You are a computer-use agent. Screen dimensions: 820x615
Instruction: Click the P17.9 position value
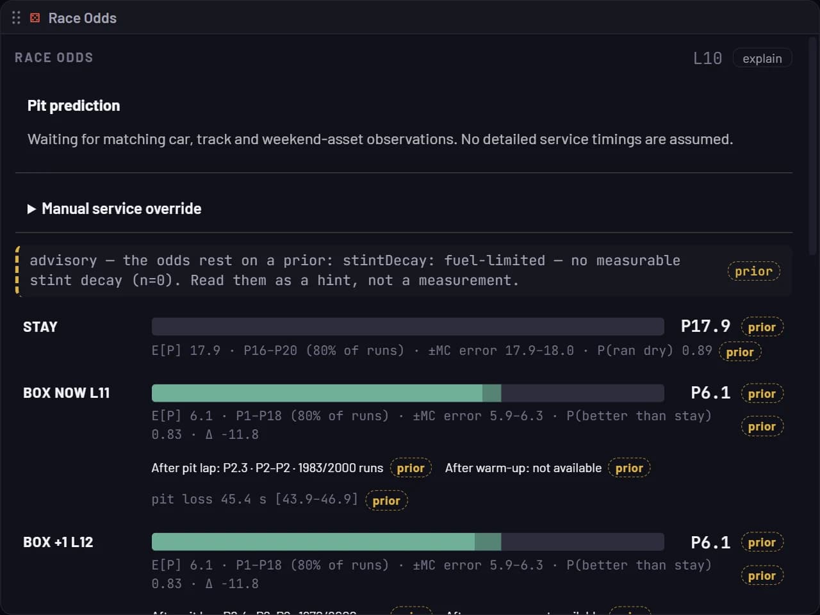point(705,326)
